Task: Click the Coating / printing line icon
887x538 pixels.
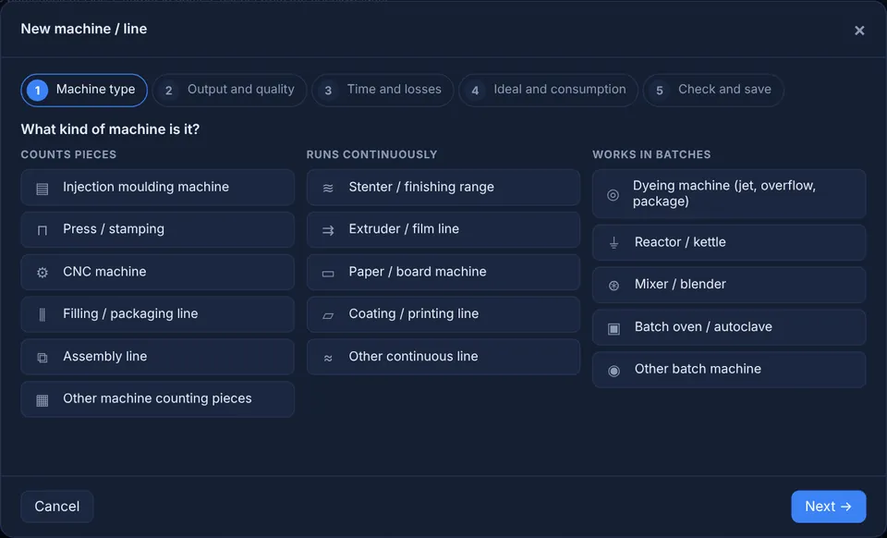Action: point(327,315)
